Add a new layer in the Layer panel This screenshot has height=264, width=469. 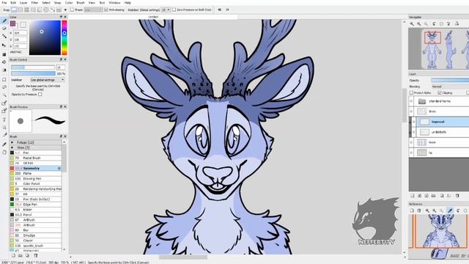[x=413, y=196]
